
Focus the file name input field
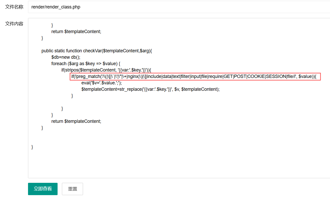pyautogui.click(x=177, y=7)
